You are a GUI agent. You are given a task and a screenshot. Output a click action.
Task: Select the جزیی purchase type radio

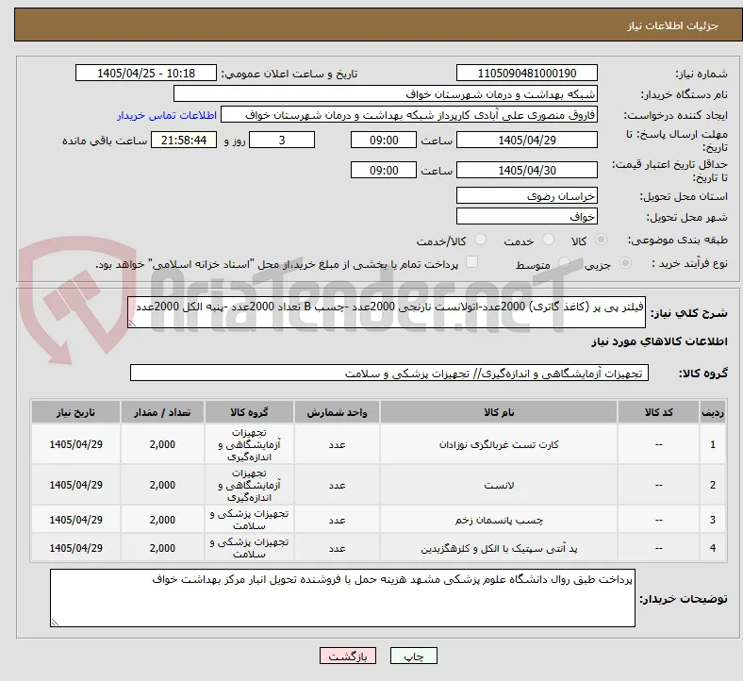[x=625, y=263]
